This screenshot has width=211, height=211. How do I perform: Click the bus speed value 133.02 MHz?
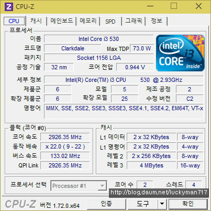tap(65, 156)
